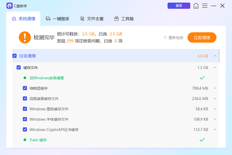
Task: Open the hamburger menu icon
Action: (205, 6)
